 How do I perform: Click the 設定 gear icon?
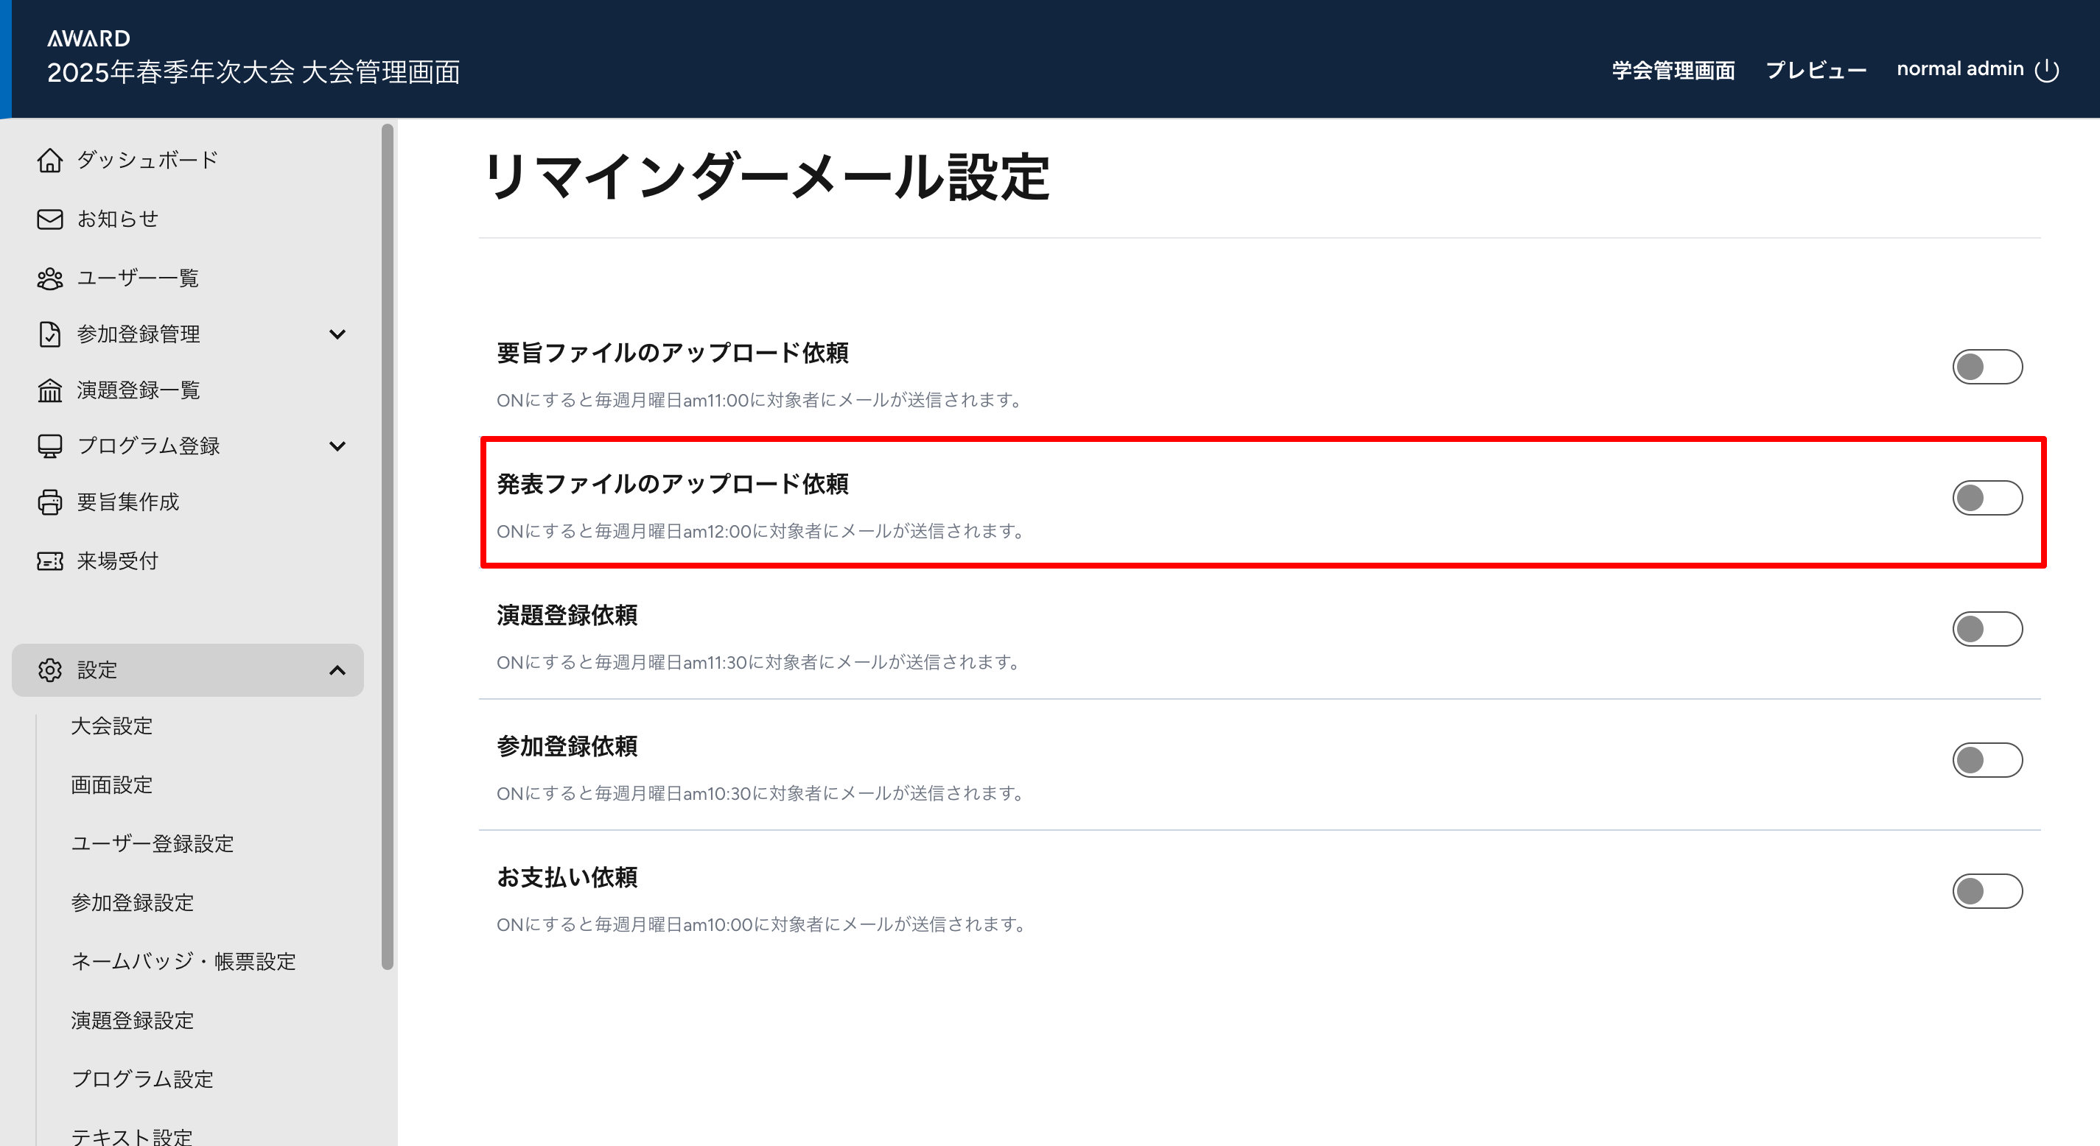tap(49, 670)
